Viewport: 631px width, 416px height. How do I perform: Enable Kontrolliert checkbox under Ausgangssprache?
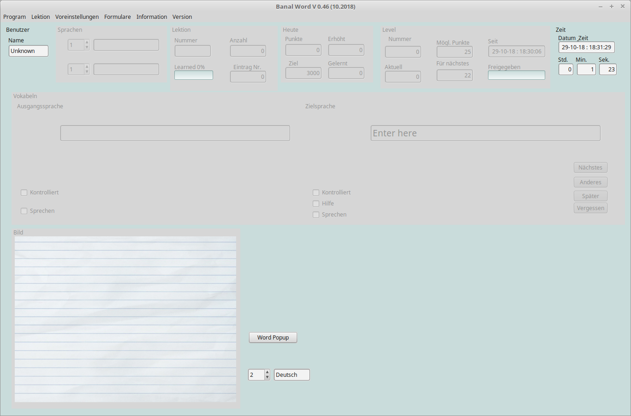pos(24,193)
